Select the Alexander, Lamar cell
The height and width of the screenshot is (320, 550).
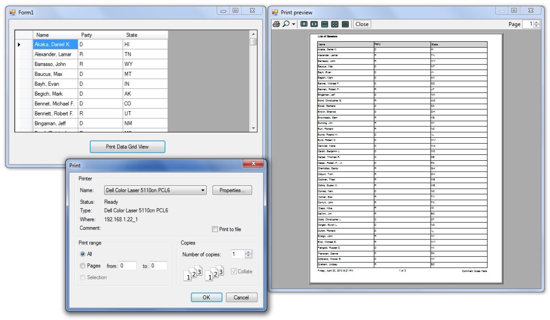pyautogui.click(x=55, y=54)
